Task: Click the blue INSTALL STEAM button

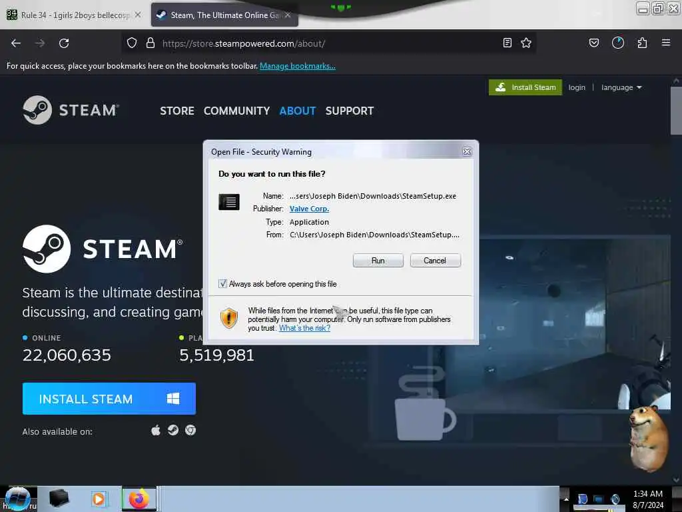Action: pyautogui.click(x=109, y=399)
